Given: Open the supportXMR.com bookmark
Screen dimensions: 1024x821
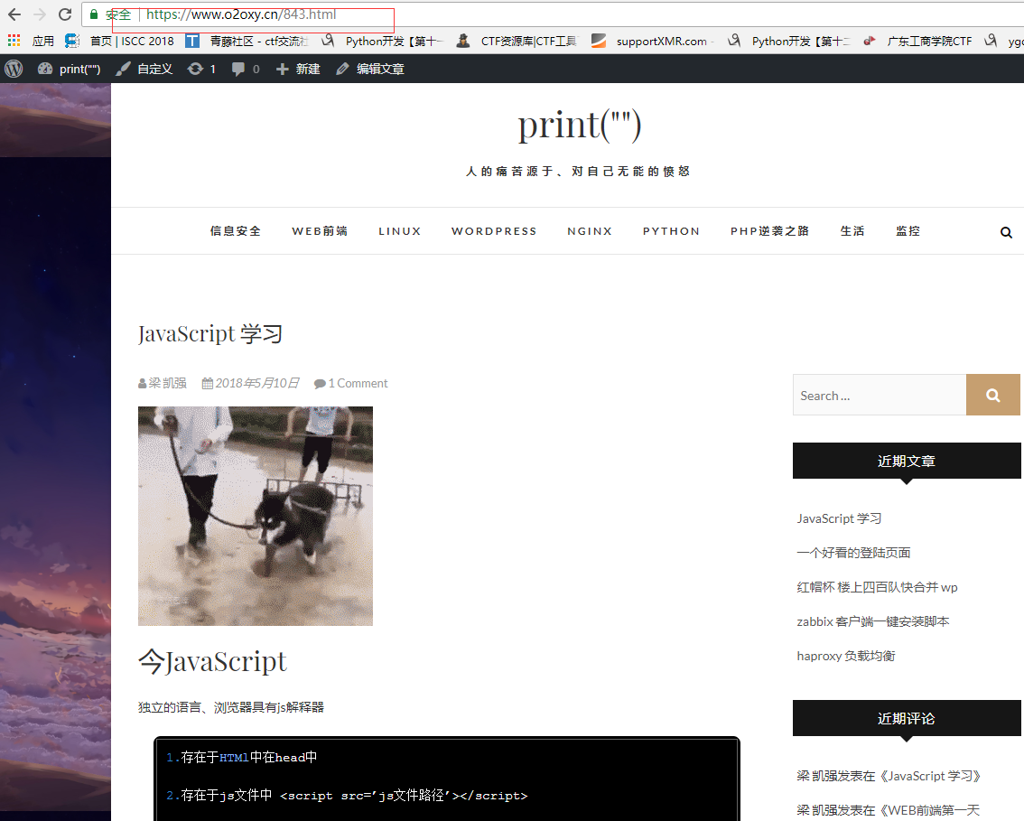Looking at the screenshot, I should click(652, 42).
